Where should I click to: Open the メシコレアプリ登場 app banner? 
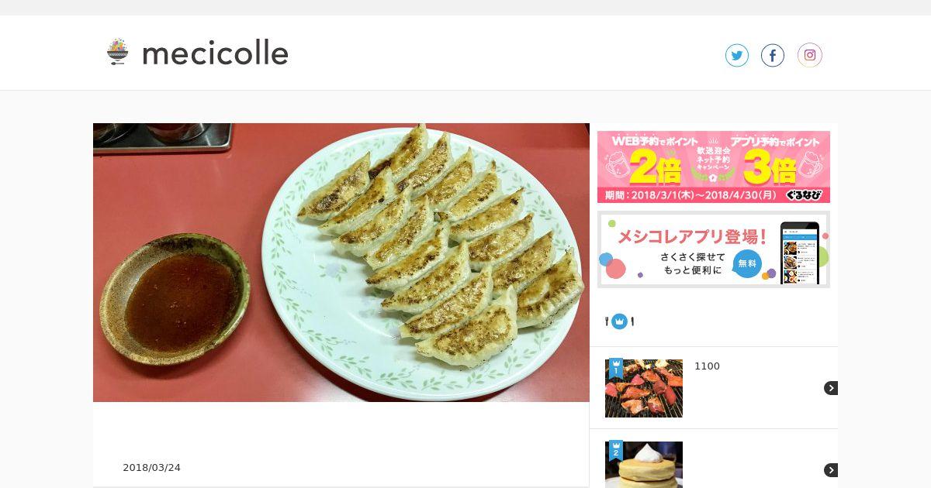(714, 249)
